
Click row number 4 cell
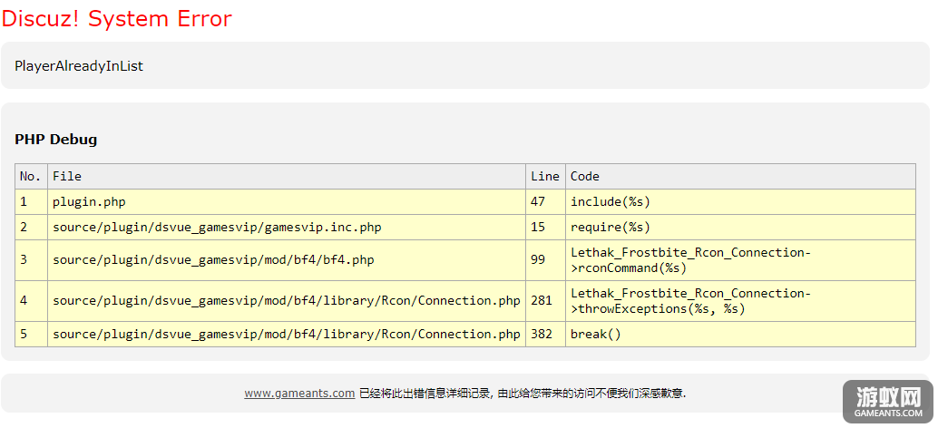(x=31, y=301)
